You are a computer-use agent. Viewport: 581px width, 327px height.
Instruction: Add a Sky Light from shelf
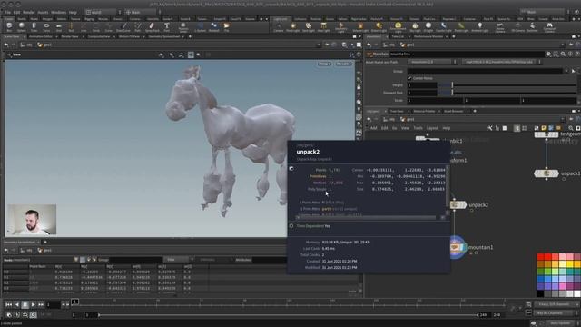(x=415, y=26)
